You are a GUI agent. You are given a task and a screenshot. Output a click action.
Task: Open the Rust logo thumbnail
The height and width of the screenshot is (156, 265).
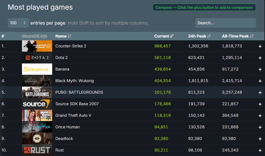click(37, 150)
